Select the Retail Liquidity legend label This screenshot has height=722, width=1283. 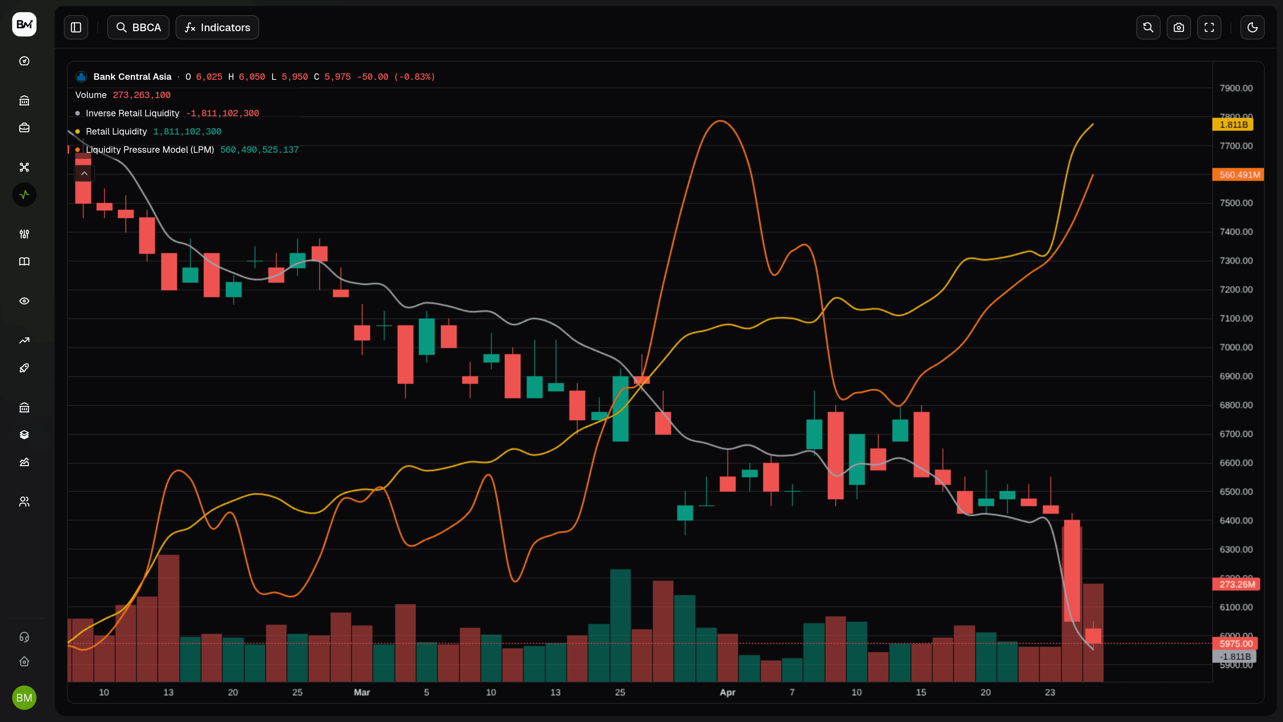[x=117, y=131]
